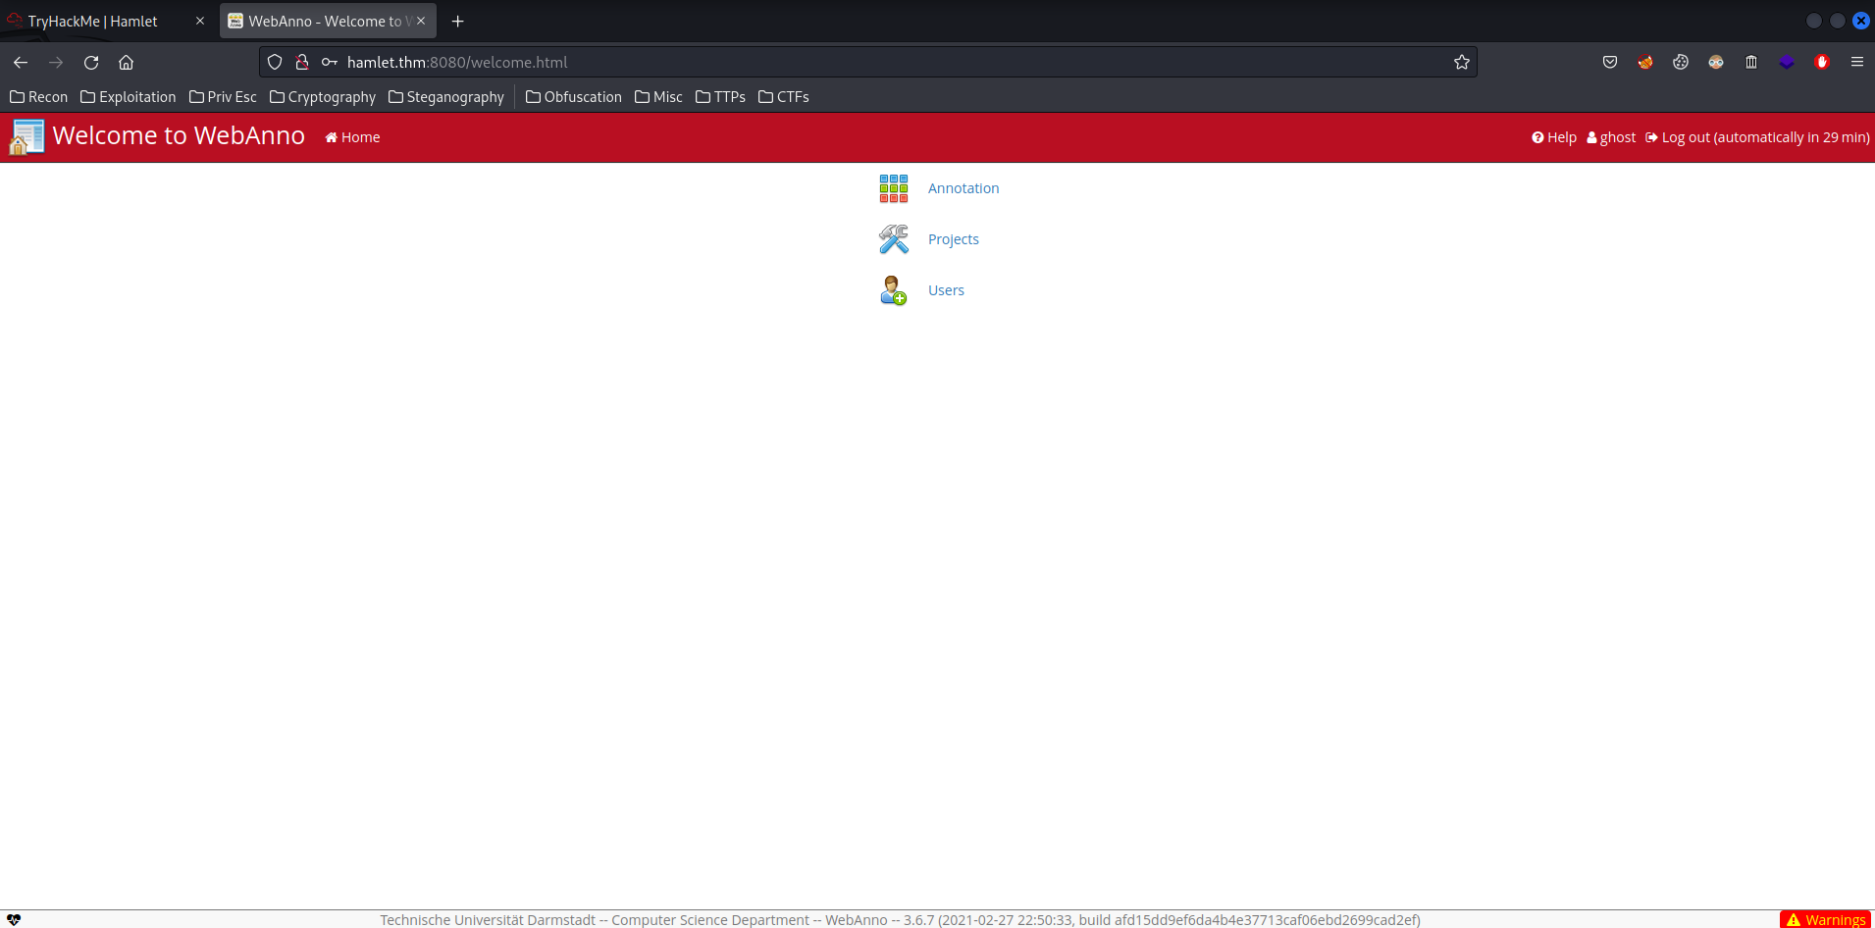Open the Recon bookmarks folder

pyautogui.click(x=39, y=97)
